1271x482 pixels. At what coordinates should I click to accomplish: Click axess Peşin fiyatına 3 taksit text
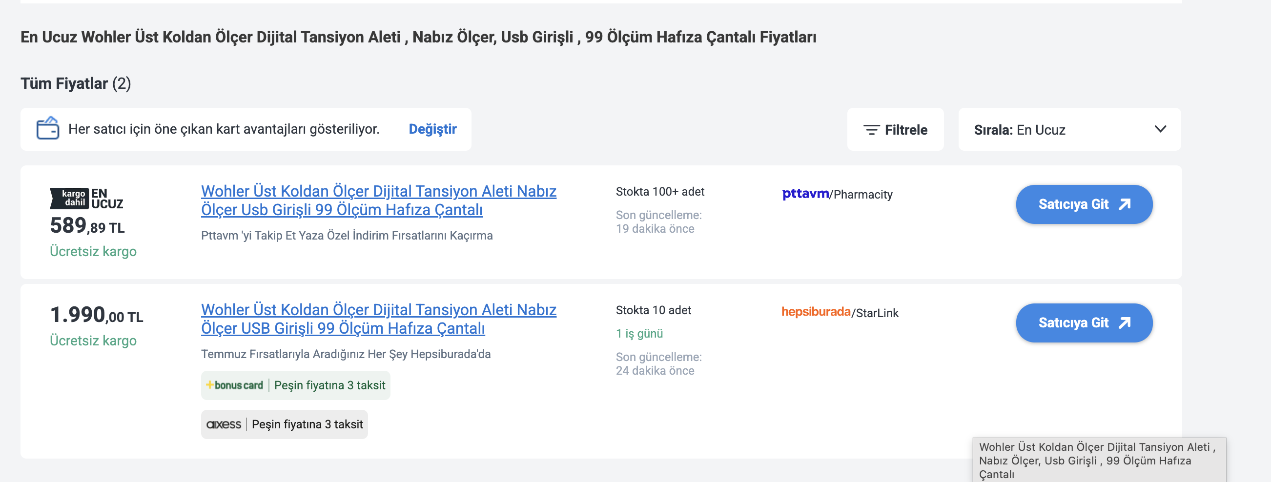click(307, 424)
